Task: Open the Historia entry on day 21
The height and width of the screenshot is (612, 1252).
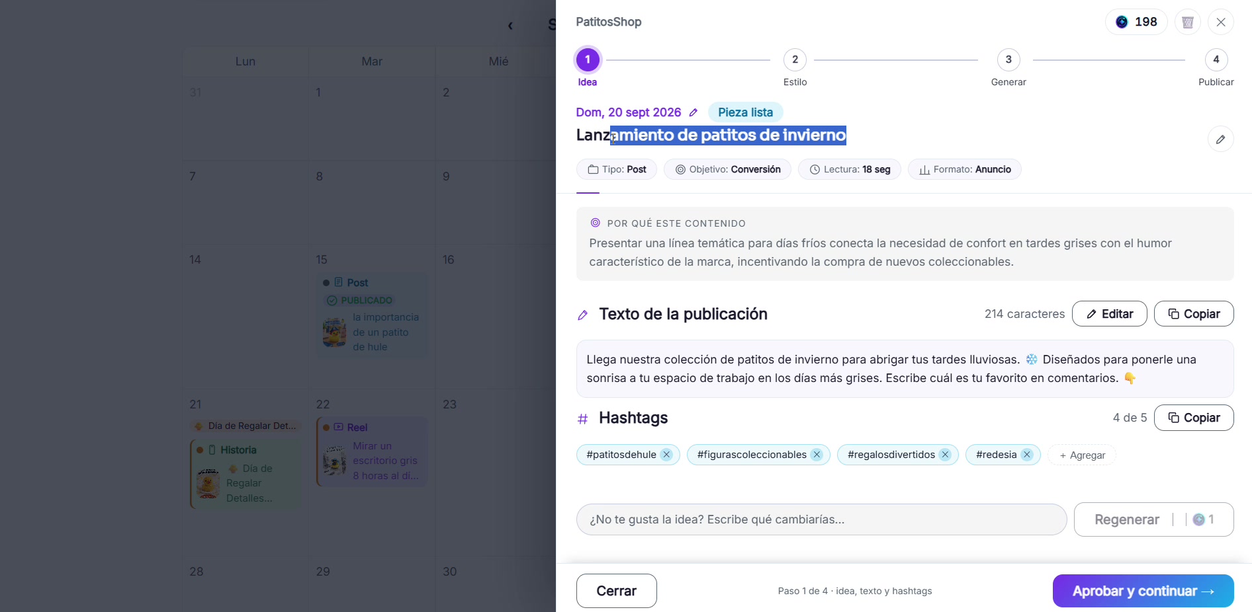Action: (x=246, y=475)
